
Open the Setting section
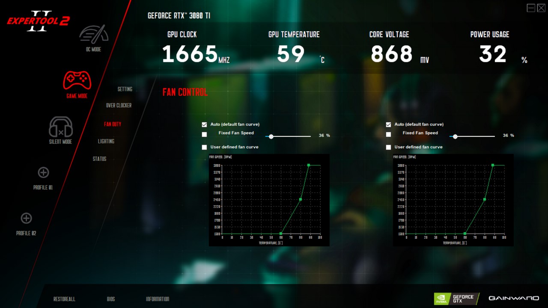[x=125, y=89]
